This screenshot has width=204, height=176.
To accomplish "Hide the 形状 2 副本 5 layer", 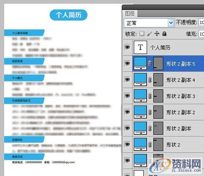I will (128, 64).
